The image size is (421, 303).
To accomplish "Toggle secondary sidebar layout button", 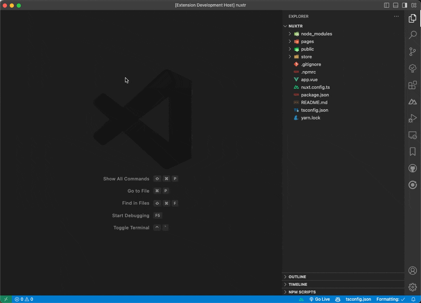I will click(x=405, y=5).
